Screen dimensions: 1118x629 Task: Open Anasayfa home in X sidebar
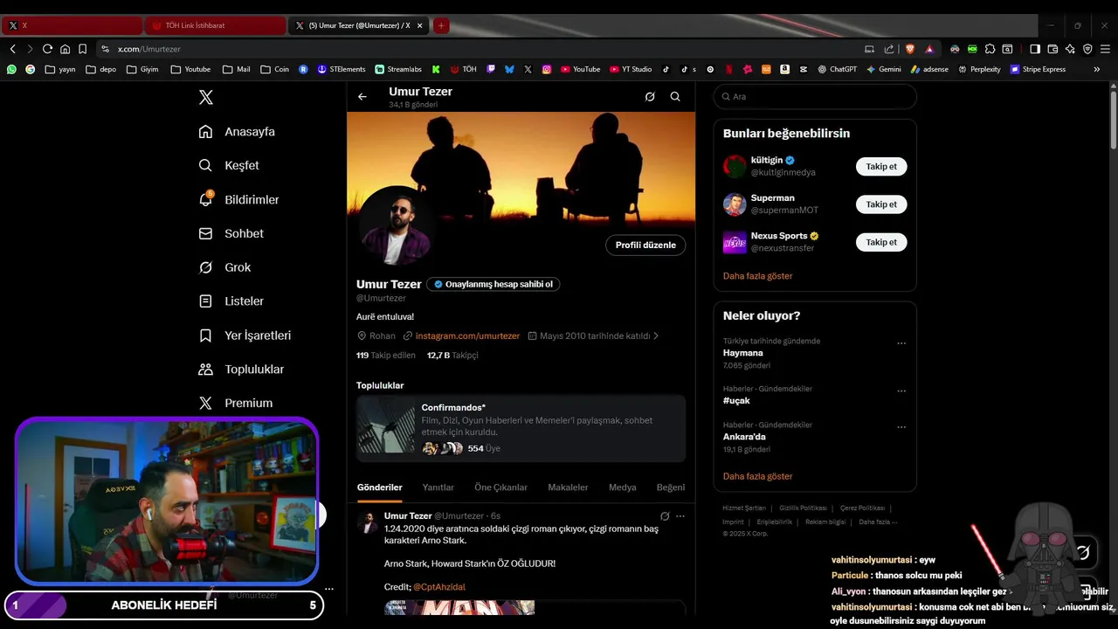pyautogui.click(x=237, y=132)
